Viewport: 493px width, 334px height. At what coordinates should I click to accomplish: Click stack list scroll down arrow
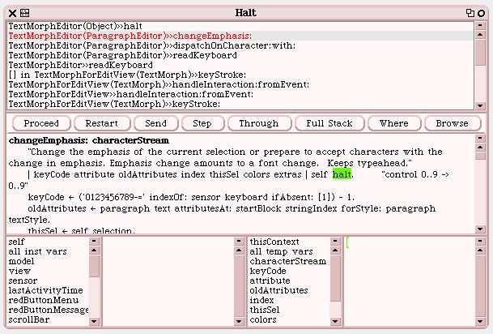point(480,105)
